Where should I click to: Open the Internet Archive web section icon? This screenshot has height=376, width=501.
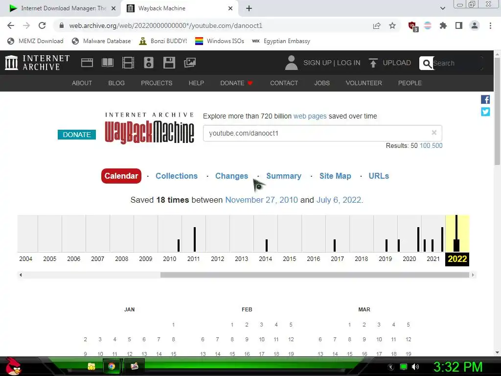coord(87,63)
